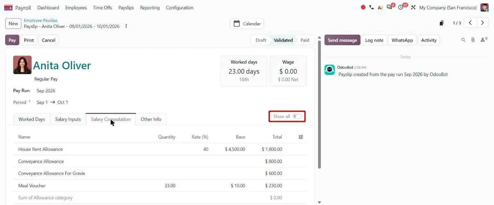Screen dimensions: 494x205
Task: Click Sum of Allowance category row
Action: (160, 198)
